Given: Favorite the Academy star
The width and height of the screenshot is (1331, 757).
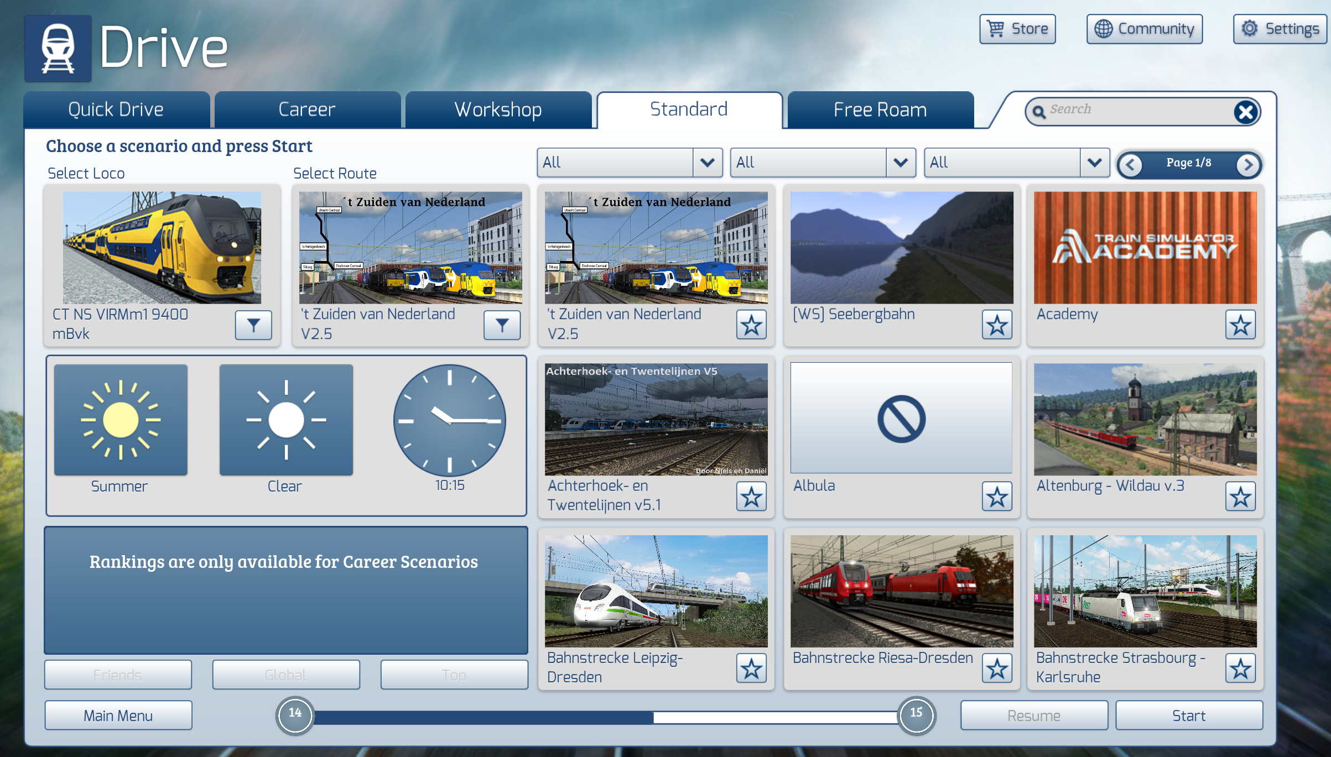Looking at the screenshot, I should point(1240,325).
